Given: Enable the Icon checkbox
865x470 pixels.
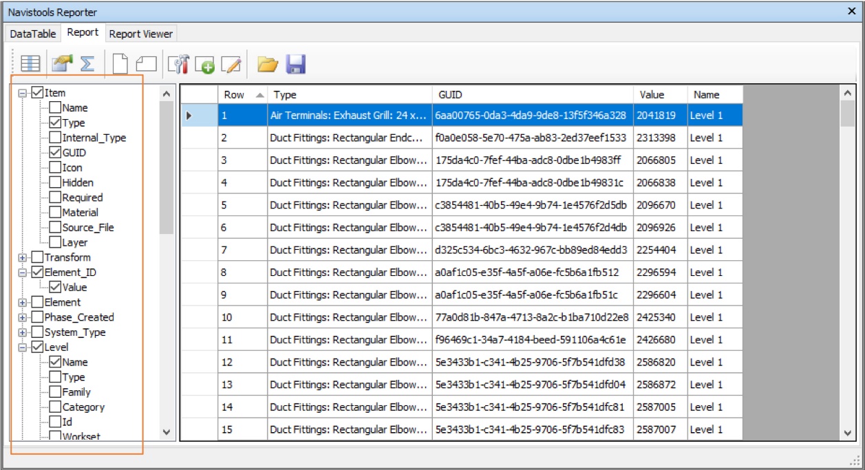Looking at the screenshot, I should click(x=55, y=168).
